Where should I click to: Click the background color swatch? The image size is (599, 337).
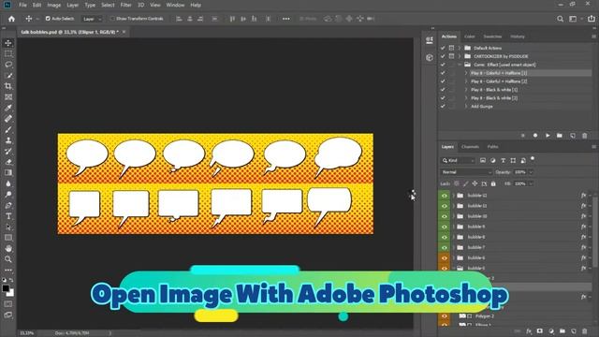pos(11,293)
